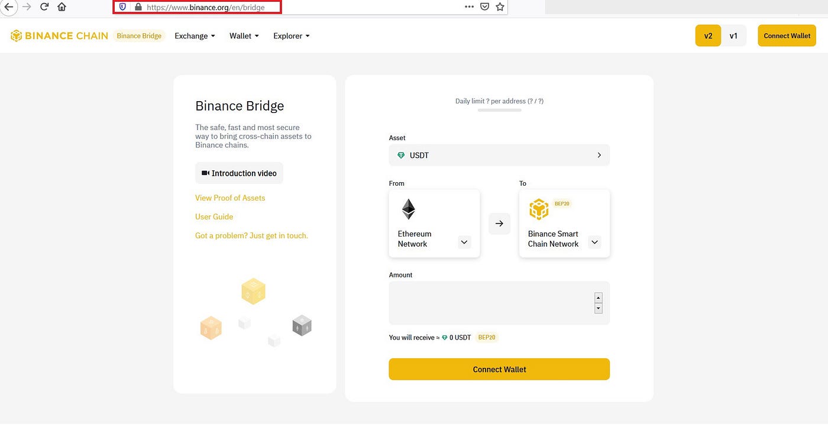
Task: Switch to the v1 version tab
Action: pos(733,35)
